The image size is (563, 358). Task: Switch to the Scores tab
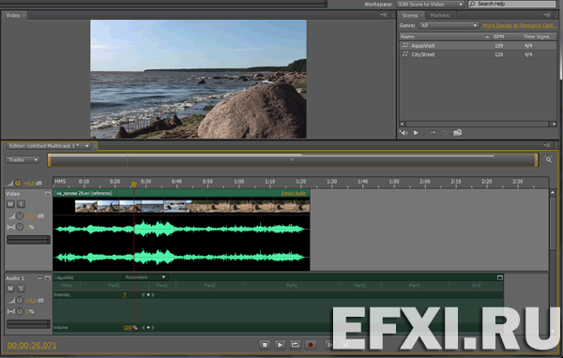pos(410,15)
